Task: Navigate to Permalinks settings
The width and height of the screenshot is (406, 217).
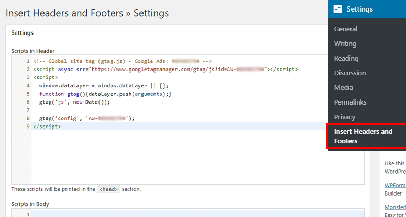Action: [350, 102]
